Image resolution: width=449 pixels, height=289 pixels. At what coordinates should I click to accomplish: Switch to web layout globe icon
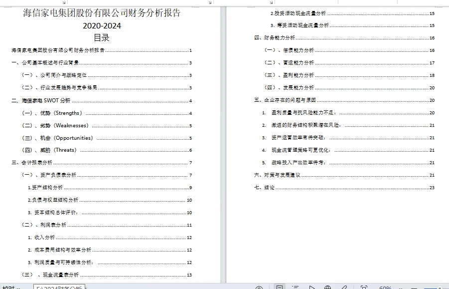pyautogui.click(x=327, y=288)
